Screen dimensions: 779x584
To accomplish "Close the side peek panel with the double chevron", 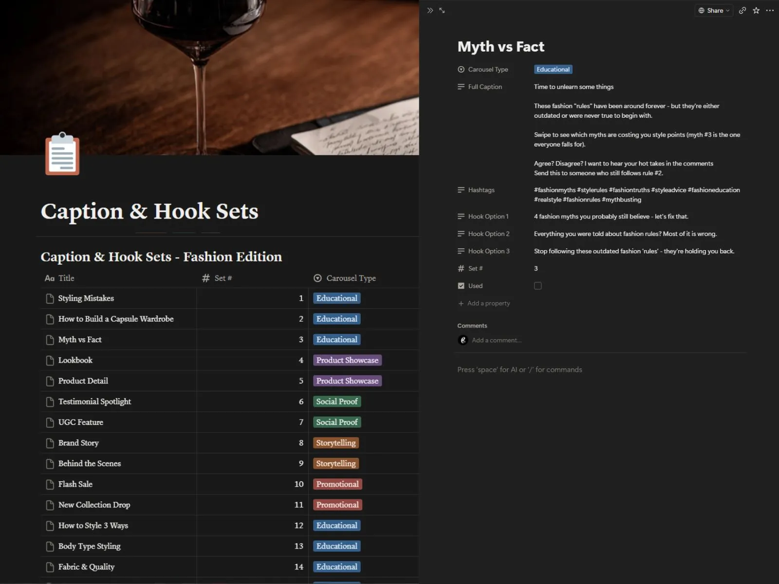I will click(430, 10).
